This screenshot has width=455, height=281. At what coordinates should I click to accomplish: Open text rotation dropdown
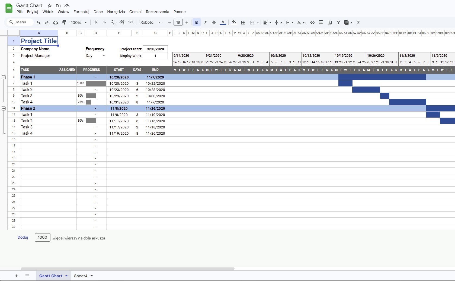(301, 23)
